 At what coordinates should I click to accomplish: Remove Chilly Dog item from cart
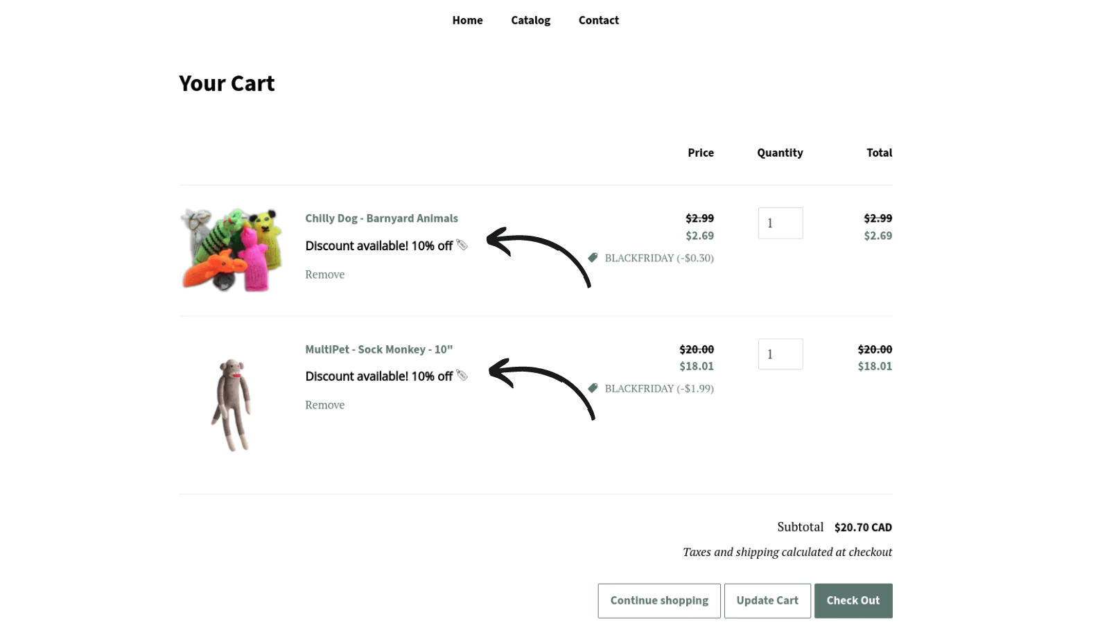click(324, 274)
